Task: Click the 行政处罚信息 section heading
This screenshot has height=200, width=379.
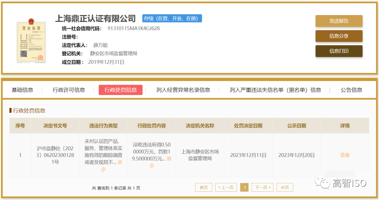Action: pyautogui.click(x=29, y=111)
